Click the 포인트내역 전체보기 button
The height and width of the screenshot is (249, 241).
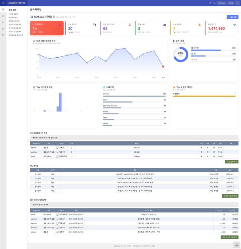229,237
